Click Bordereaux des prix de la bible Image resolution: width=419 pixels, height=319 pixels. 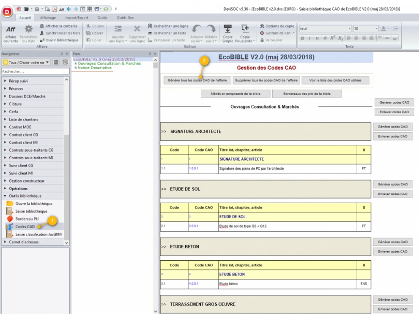coord(307,94)
